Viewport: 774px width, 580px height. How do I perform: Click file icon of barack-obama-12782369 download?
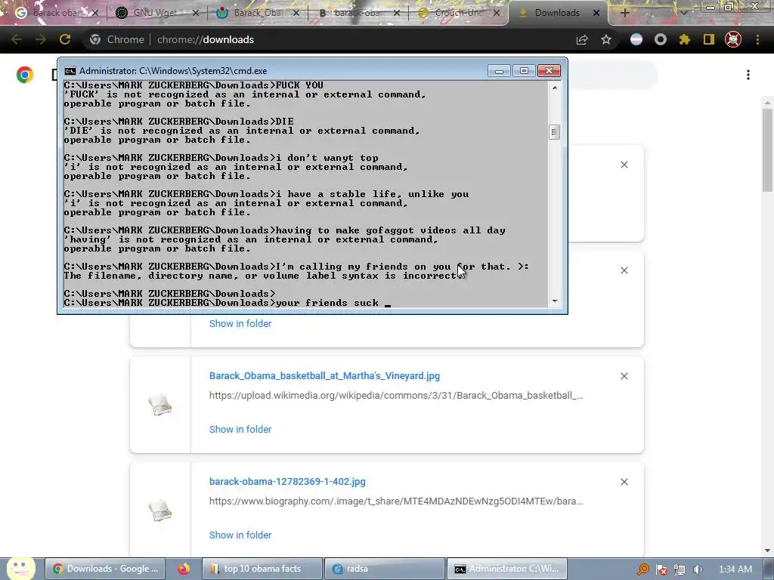pyautogui.click(x=160, y=511)
